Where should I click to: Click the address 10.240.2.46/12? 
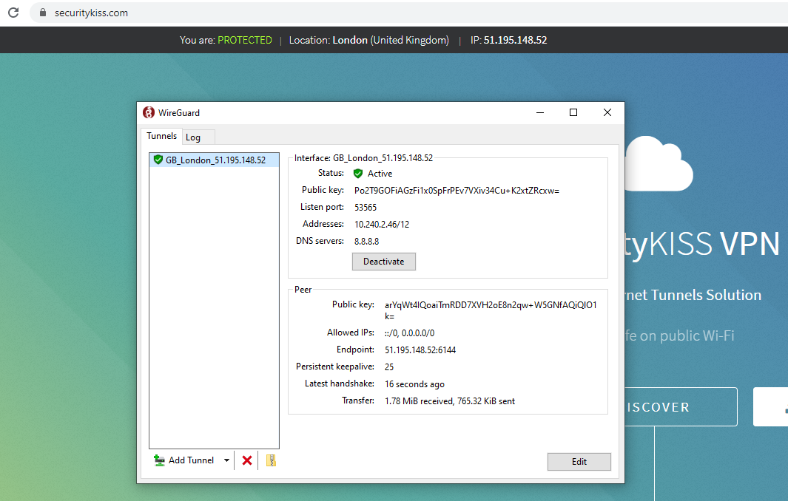[x=382, y=225]
